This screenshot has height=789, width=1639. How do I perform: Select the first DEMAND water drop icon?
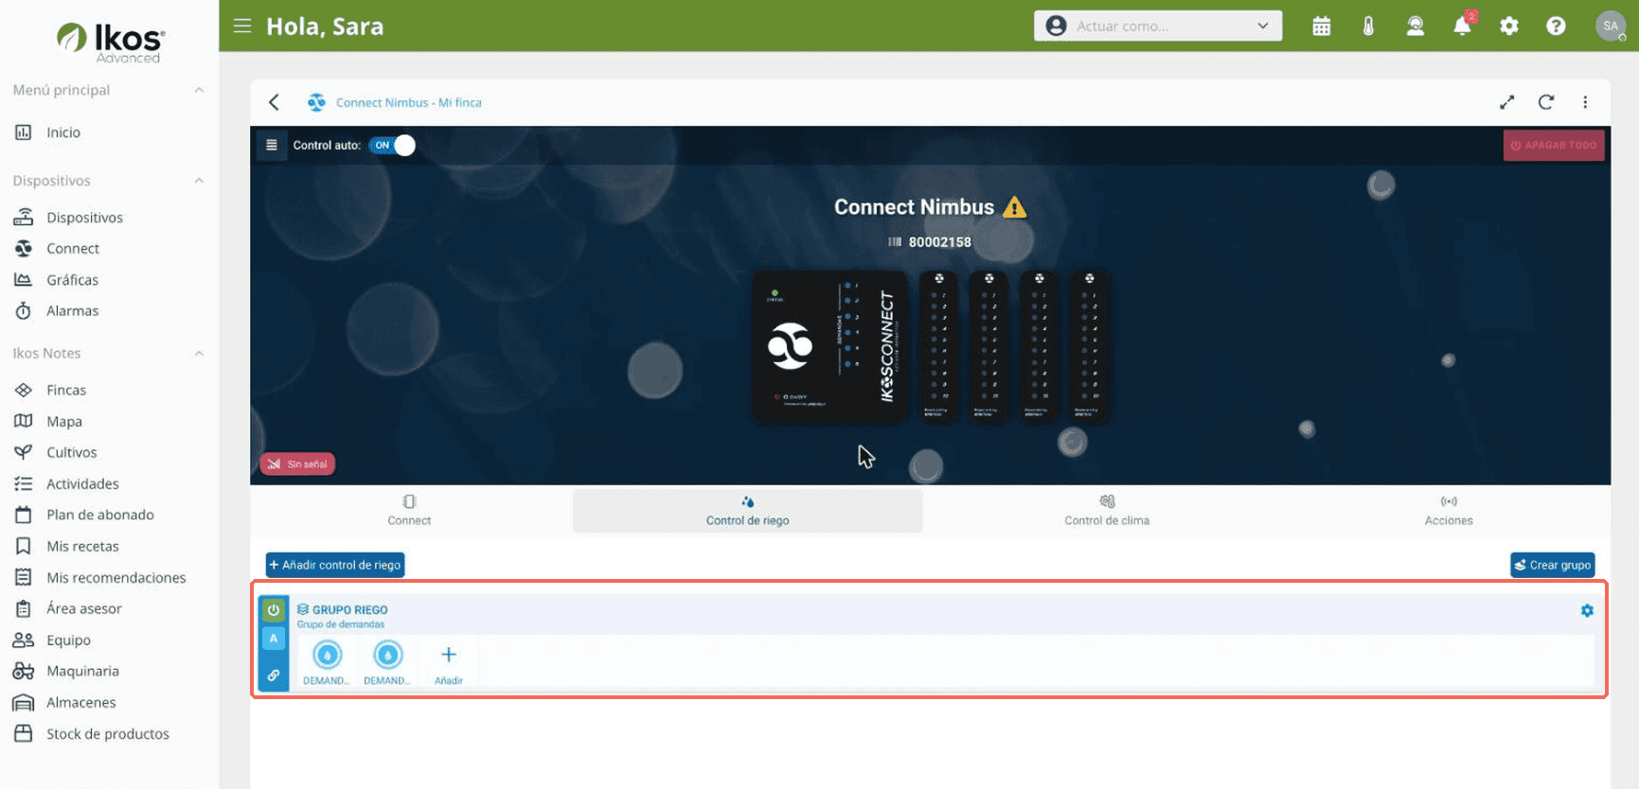click(328, 655)
